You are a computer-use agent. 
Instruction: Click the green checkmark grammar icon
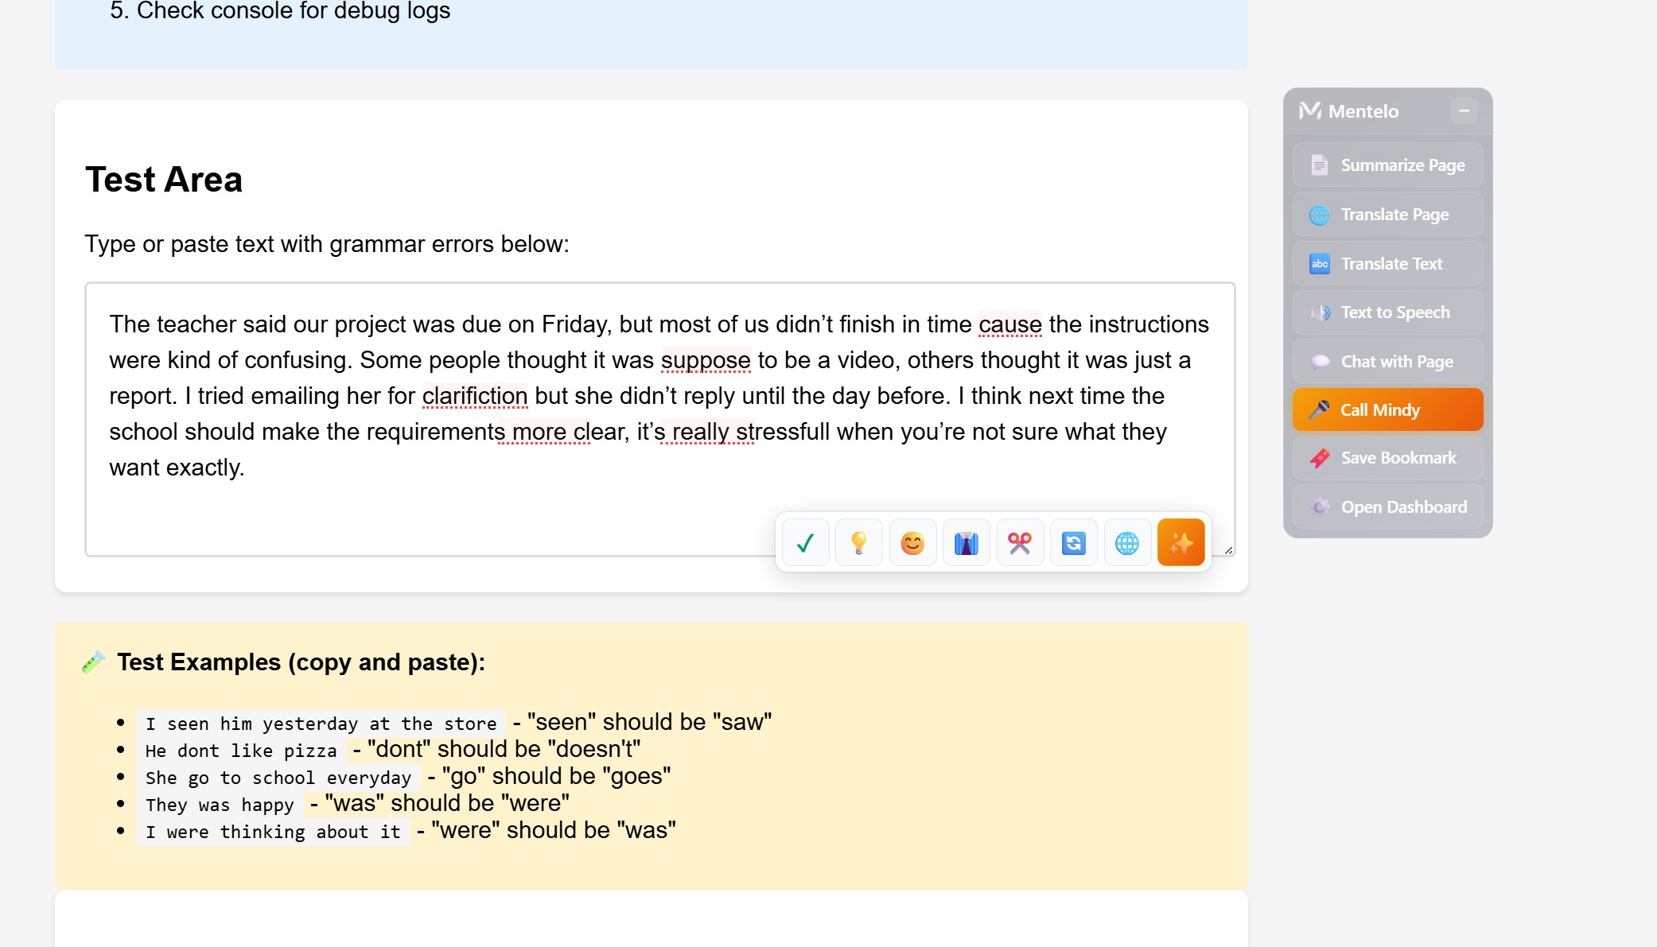click(805, 543)
